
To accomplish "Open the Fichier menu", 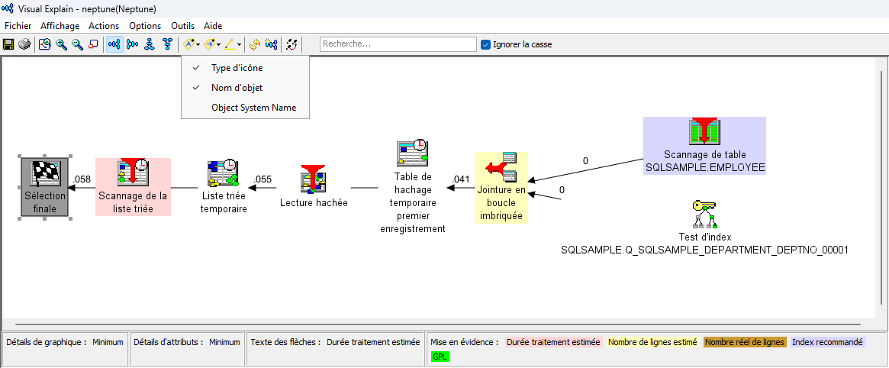I will point(18,25).
